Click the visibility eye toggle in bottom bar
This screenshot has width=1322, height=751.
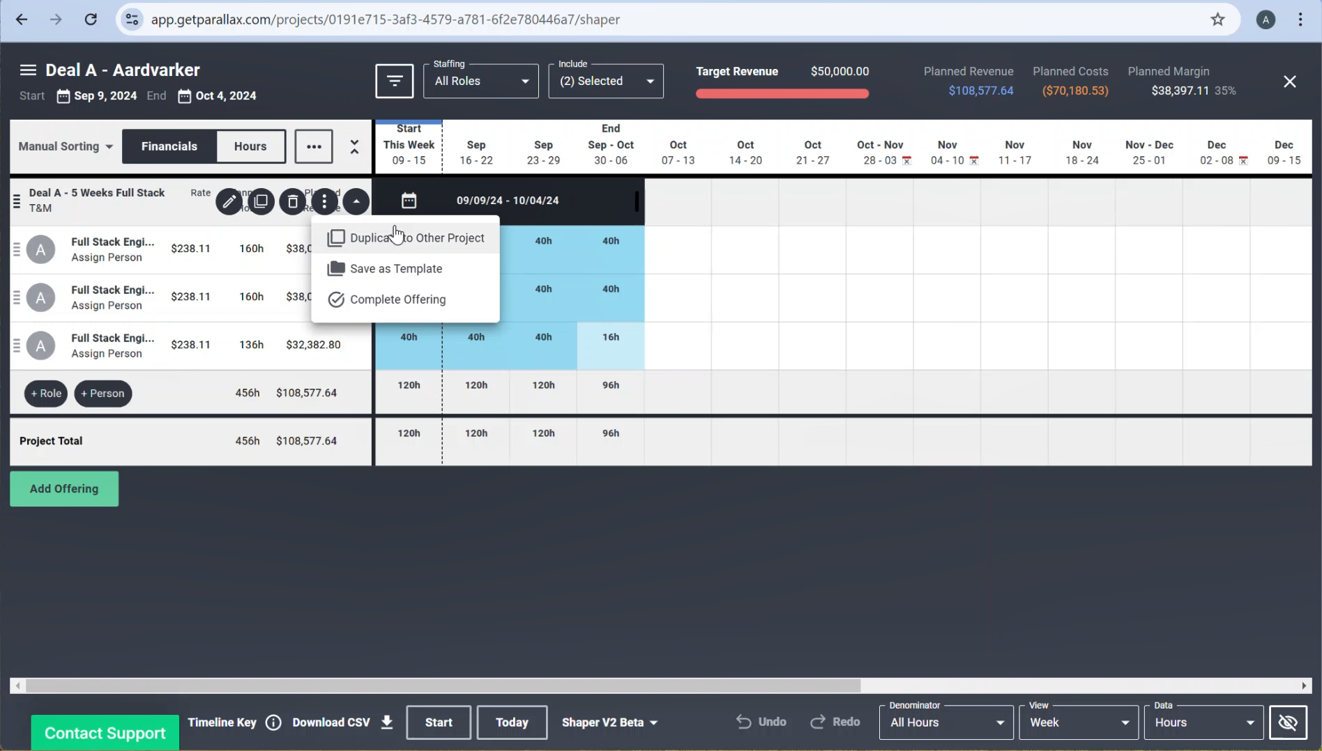coord(1289,722)
